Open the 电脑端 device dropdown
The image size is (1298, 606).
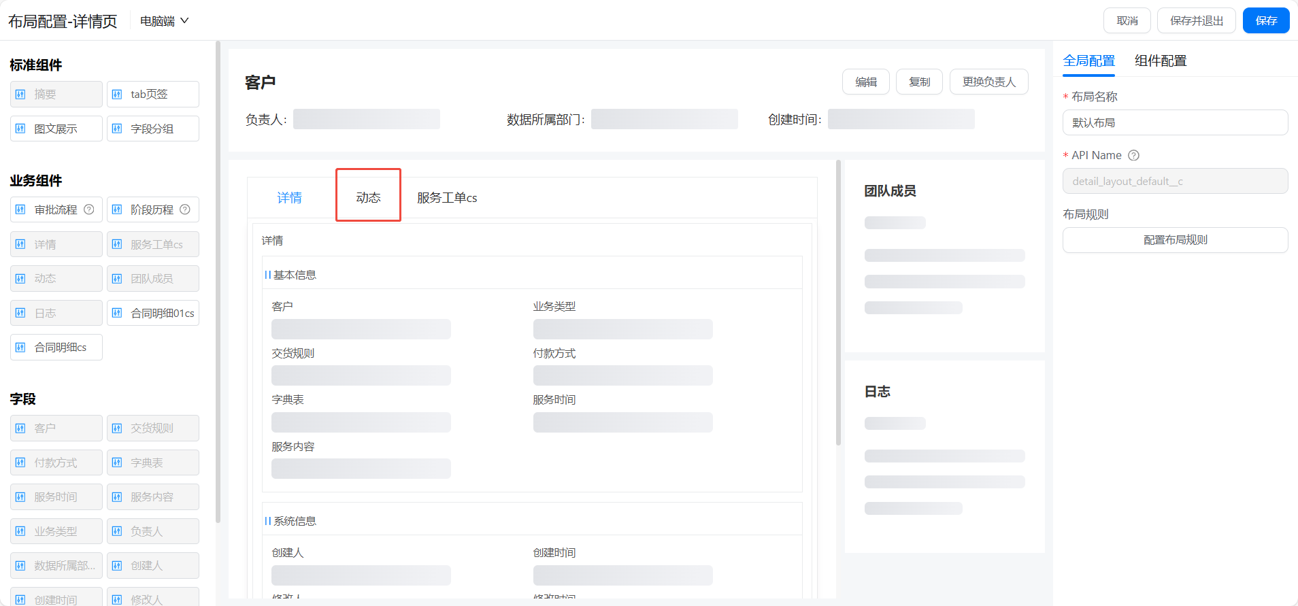(x=164, y=21)
